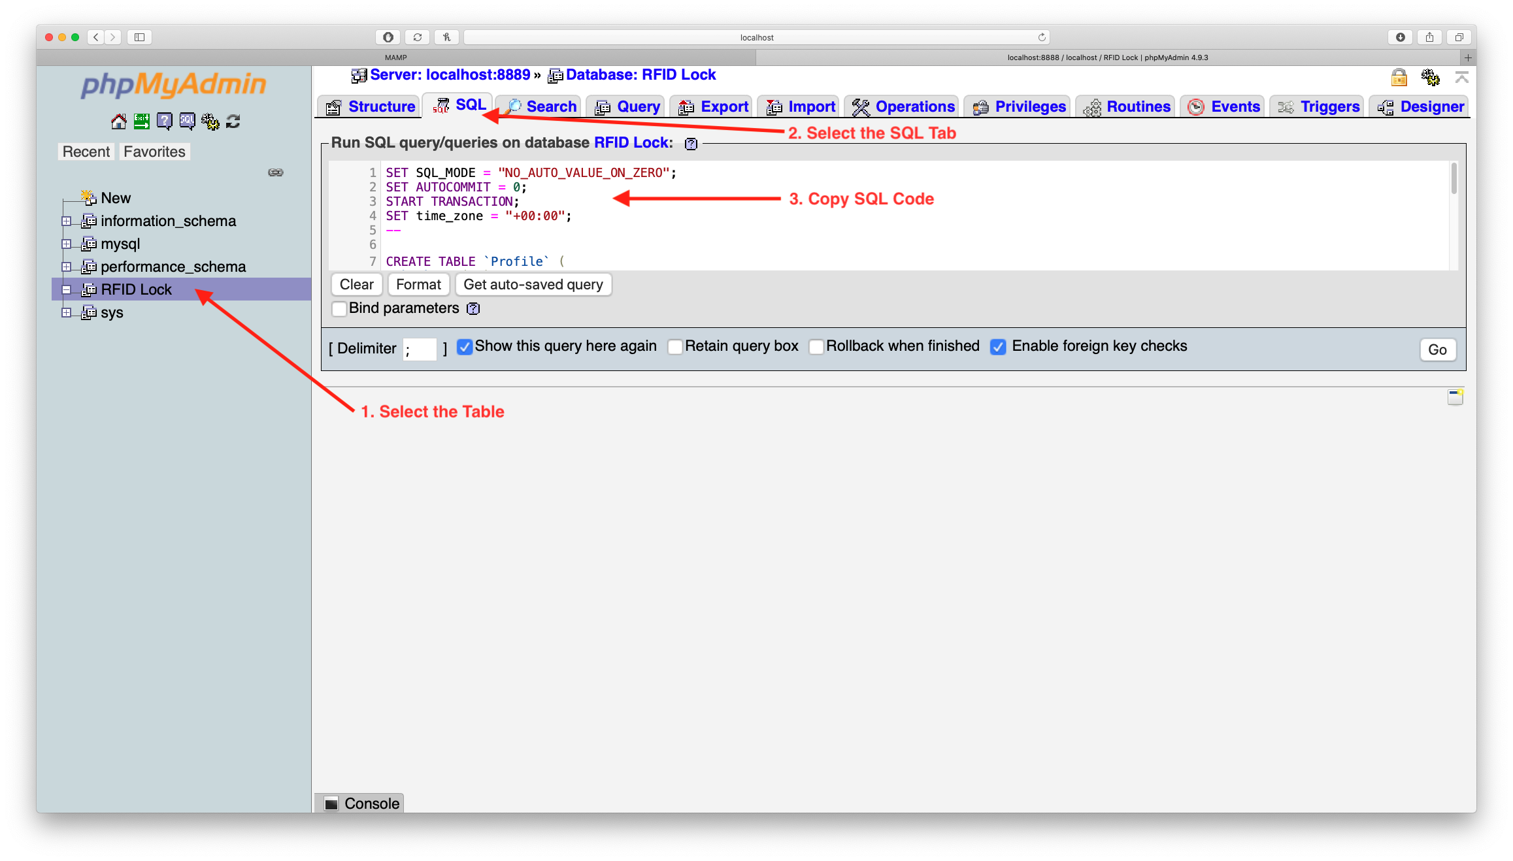Click the bookmark panel icon on right
The width and height of the screenshot is (1513, 861).
click(1455, 397)
